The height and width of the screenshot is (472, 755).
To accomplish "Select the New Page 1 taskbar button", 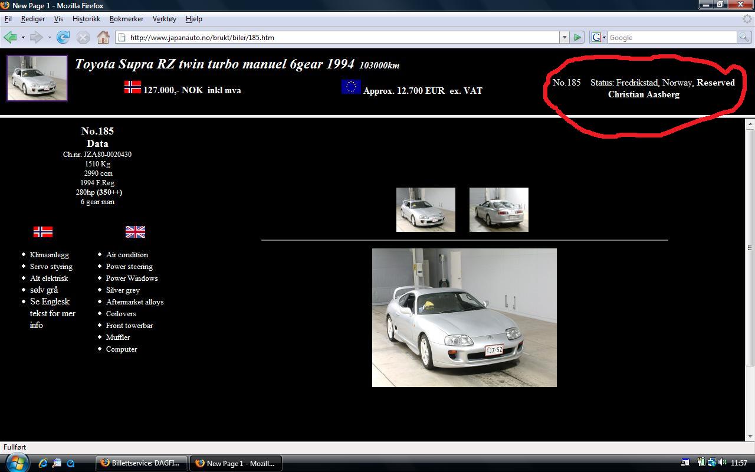I will 235,463.
